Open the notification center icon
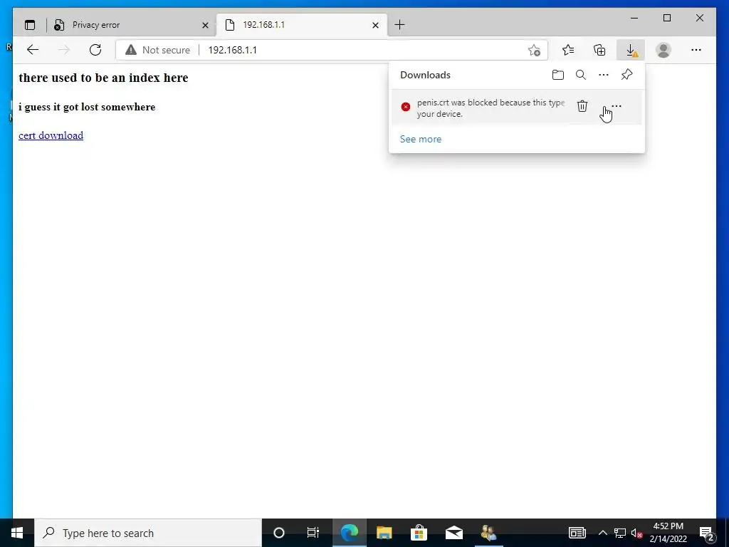Screen dimensions: 729x547 point(707,533)
